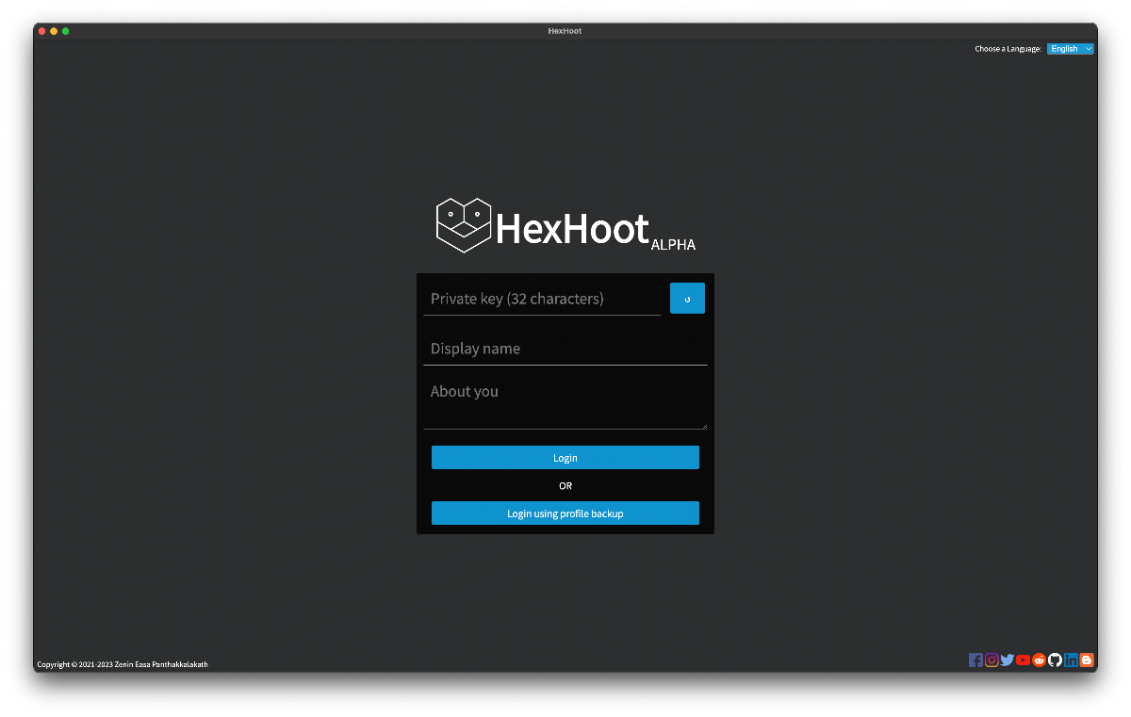Open the LinkedIn icon link
The image size is (1131, 717).
(x=1072, y=660)
